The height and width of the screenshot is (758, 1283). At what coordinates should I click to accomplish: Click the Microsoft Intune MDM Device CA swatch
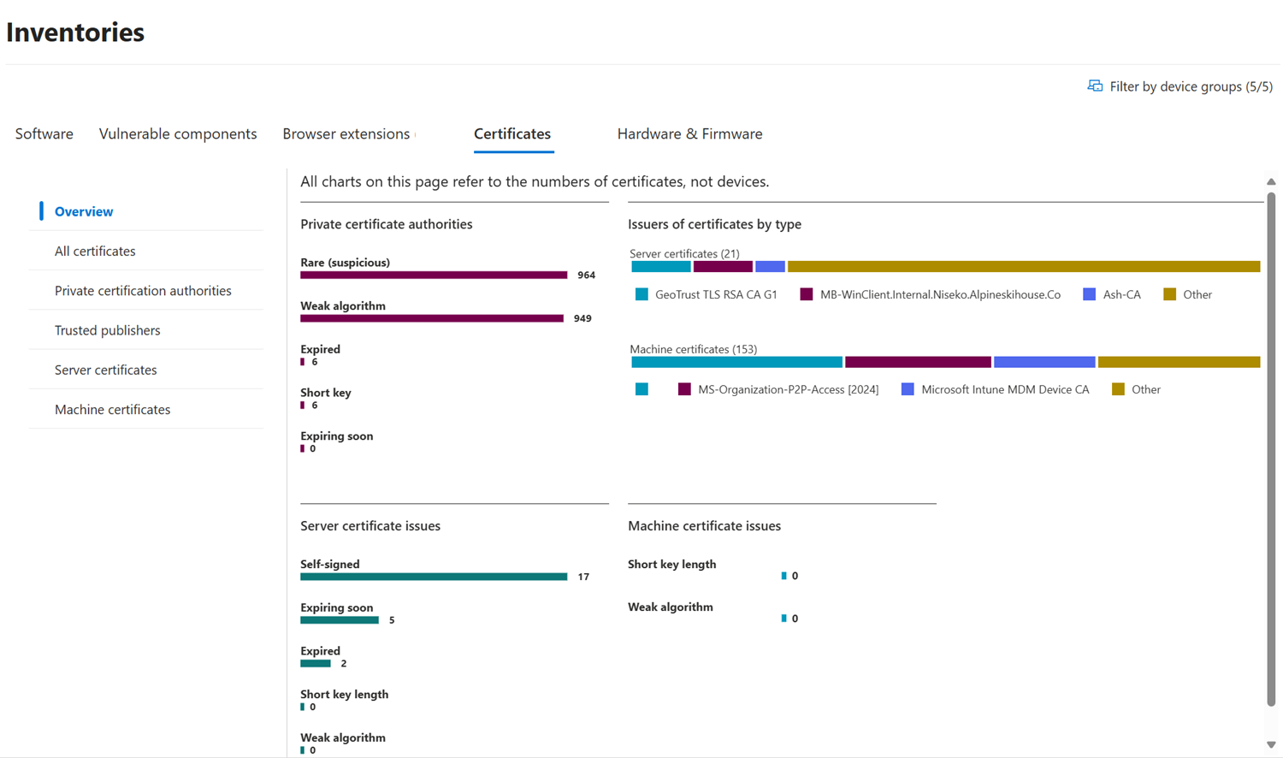tap(908, 389)
